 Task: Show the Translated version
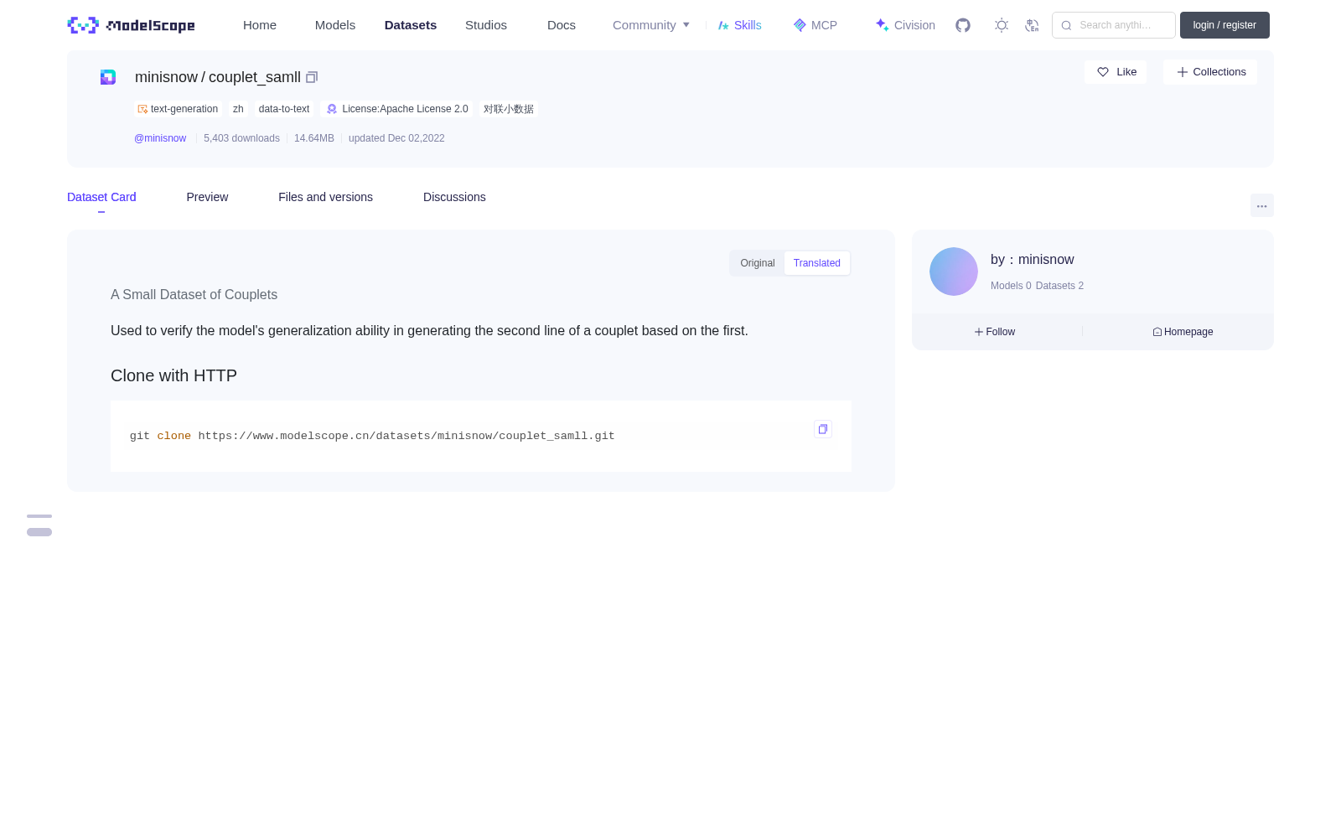(x=817, y=263)
